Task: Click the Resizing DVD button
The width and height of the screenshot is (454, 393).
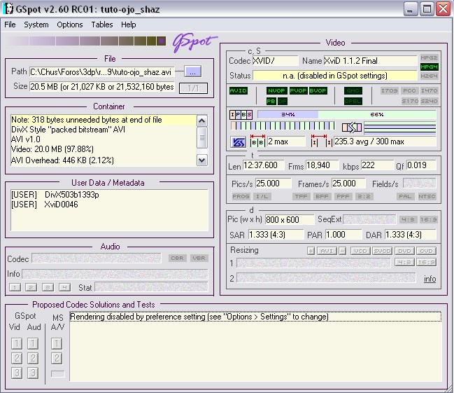Action: click(404, 251)
